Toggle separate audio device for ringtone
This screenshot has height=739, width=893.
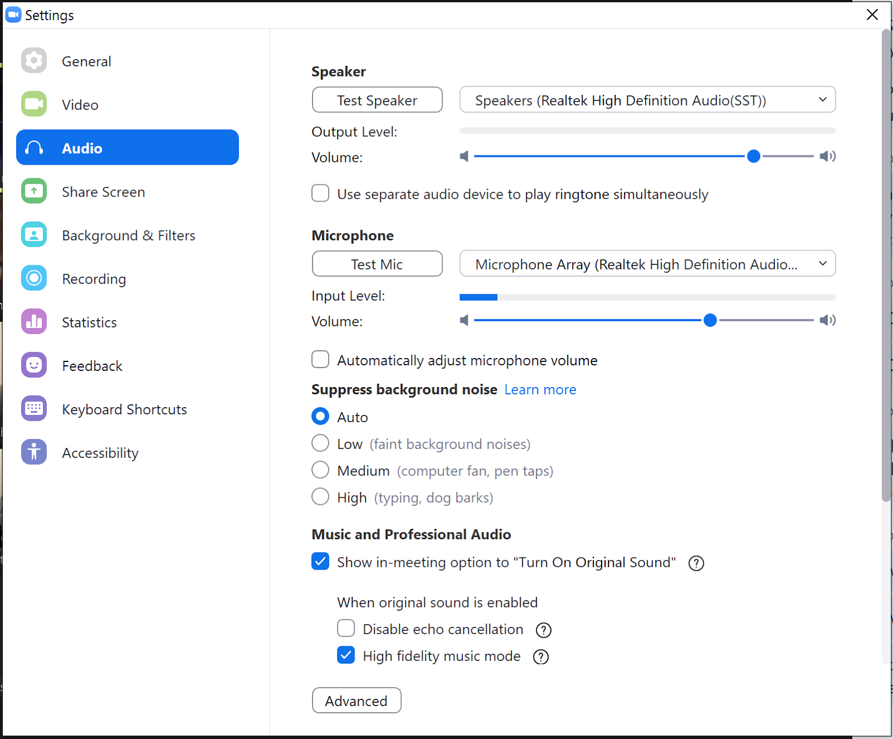[320, 193]
